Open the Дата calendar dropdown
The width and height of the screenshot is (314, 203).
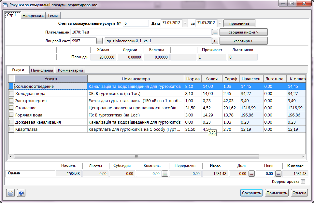pos(185,23)
